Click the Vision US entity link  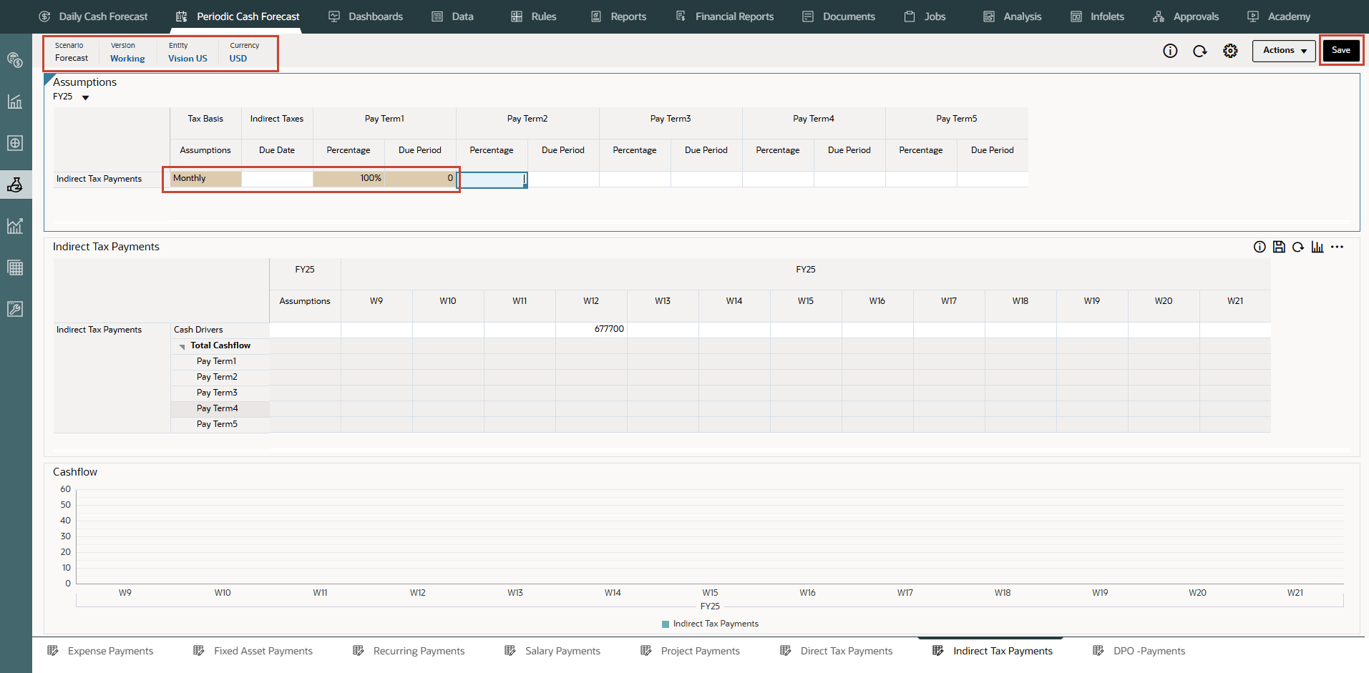pos(187,59)
